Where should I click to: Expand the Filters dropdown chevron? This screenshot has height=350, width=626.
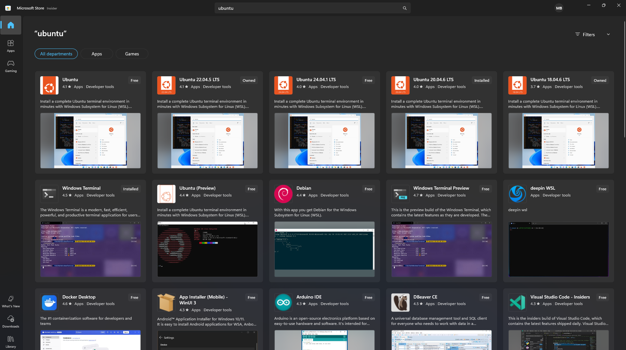coord(608,35)
